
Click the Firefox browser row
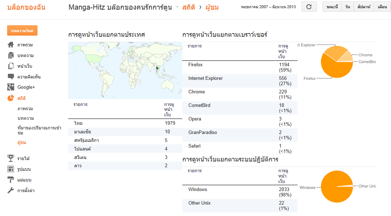click(240, 67)
